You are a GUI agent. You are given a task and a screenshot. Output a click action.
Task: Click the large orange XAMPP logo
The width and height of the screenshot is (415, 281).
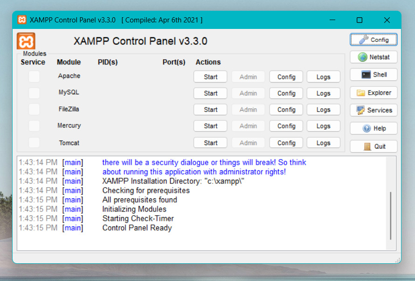(x=26, y=41)
